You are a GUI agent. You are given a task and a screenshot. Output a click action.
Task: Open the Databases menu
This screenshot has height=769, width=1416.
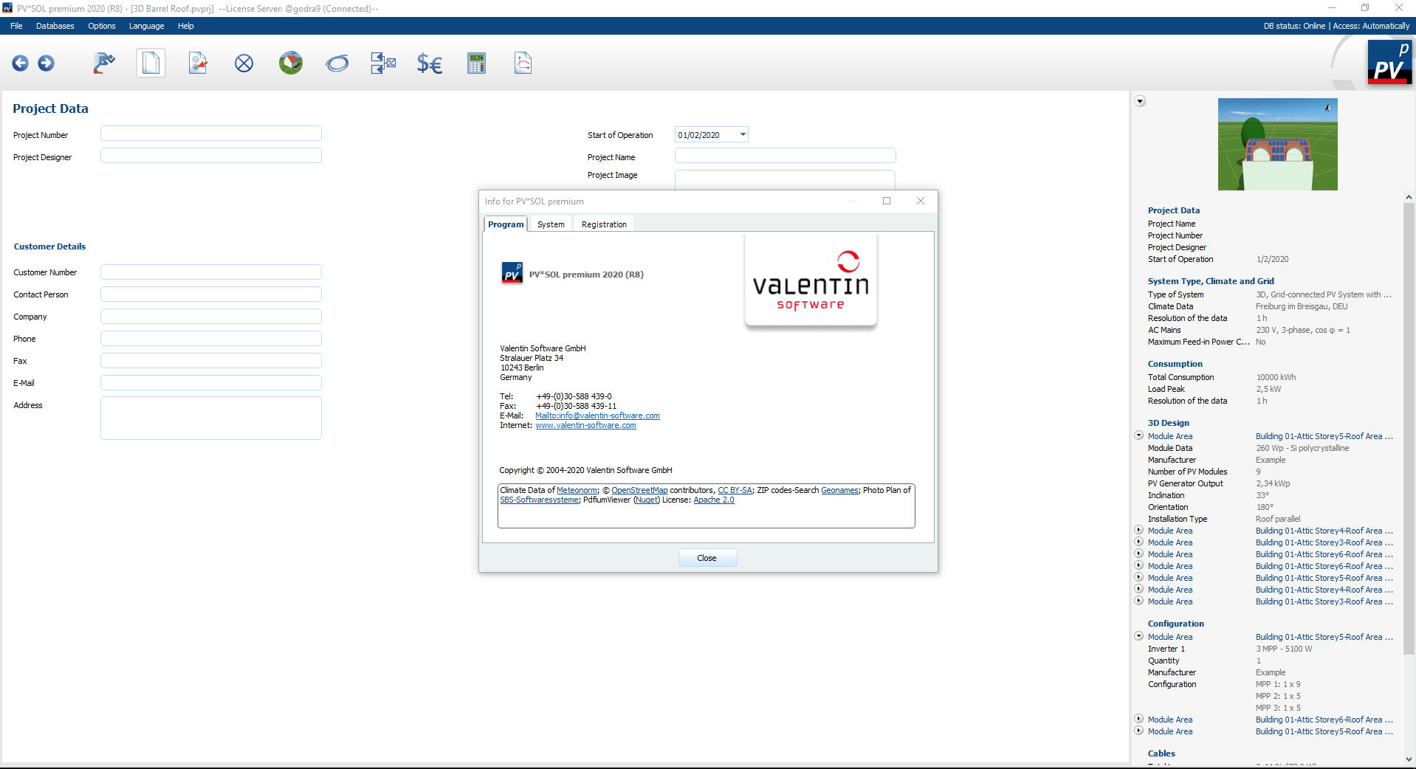(x=55, y=26)
